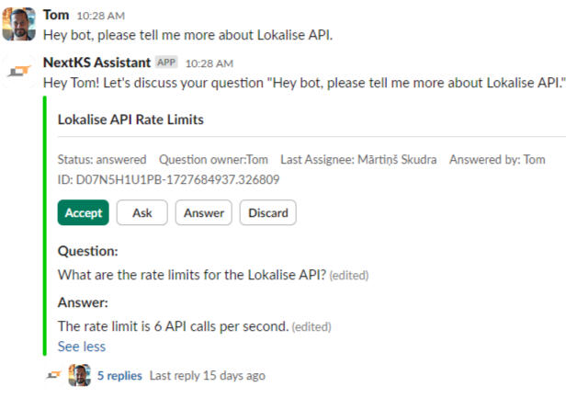This screenshot has height=398, width=566.
Task: Click small Tom avatar in thread replies
Action: click(x=80, y=375)
